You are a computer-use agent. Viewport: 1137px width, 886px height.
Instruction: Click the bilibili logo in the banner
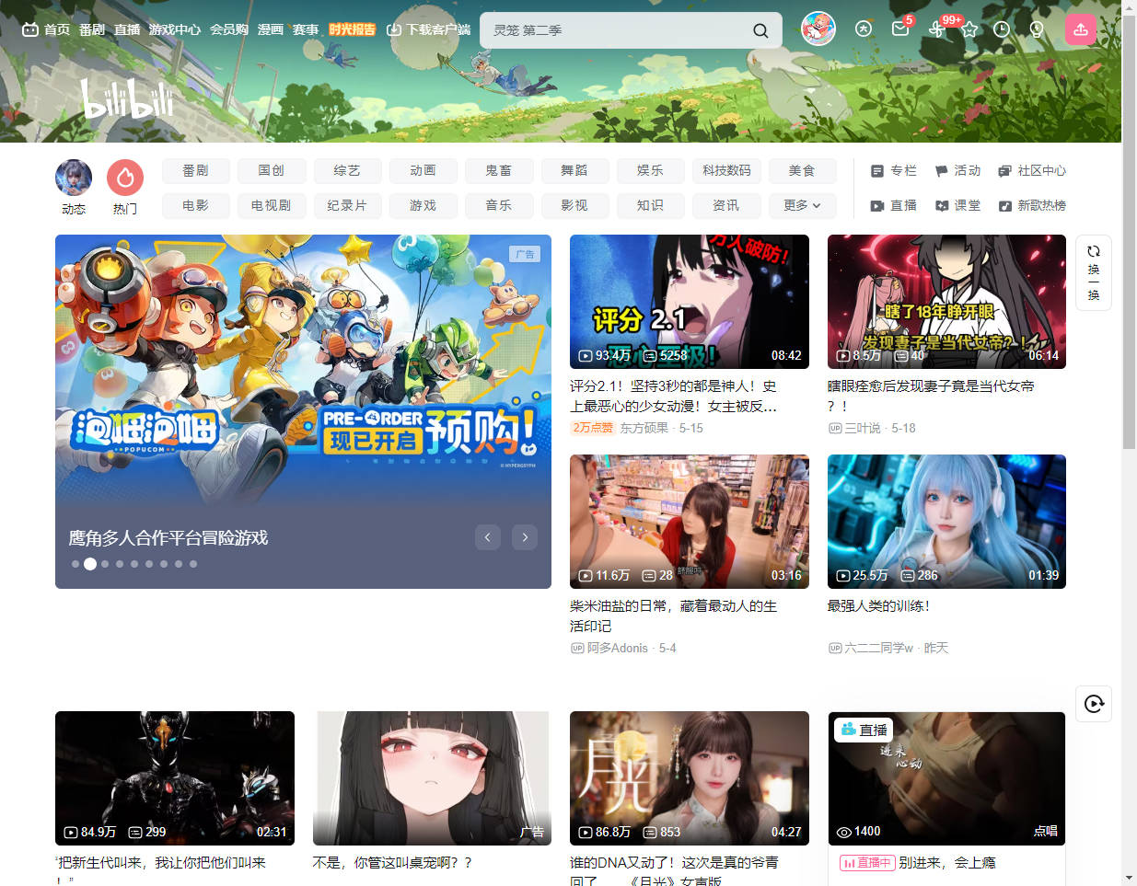pyautogui.click(x=127, y=99)
